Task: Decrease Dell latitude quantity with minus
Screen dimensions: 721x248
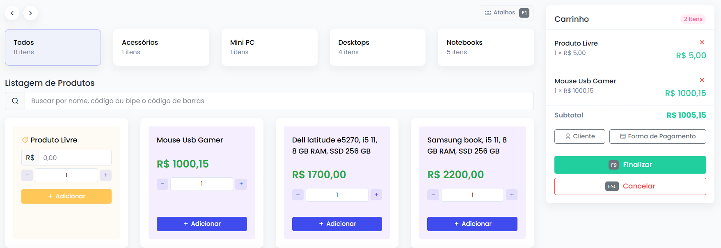Action: coord(298,195)
